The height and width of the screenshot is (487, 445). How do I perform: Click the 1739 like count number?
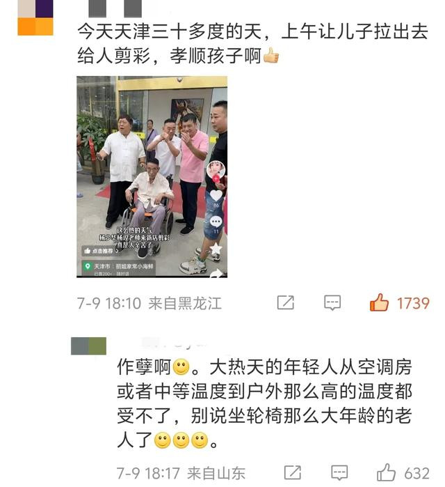coord(414,304)
